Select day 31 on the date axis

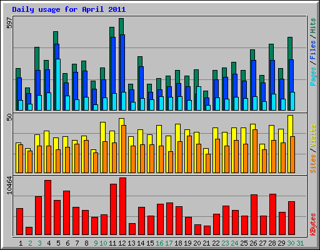[300, 243]
